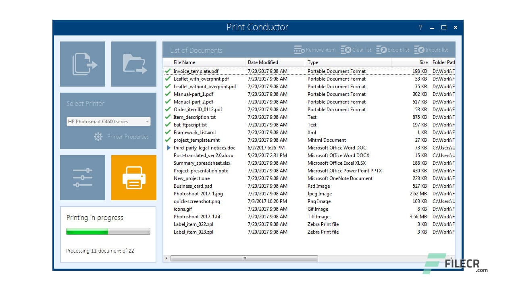Open the Select Printer dropdown

pos(148,121)
